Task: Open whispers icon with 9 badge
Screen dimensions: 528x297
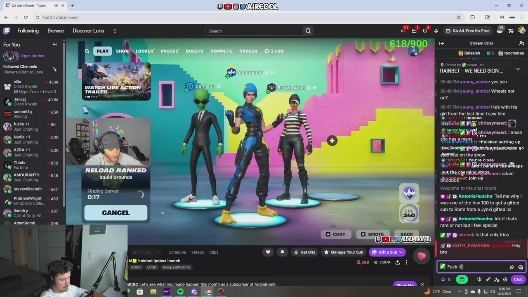Action: click(425, 31)
